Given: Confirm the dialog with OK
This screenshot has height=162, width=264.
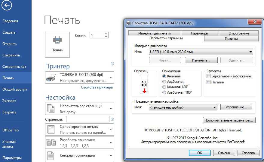Looking at the screenshot, I should point(200,153).
